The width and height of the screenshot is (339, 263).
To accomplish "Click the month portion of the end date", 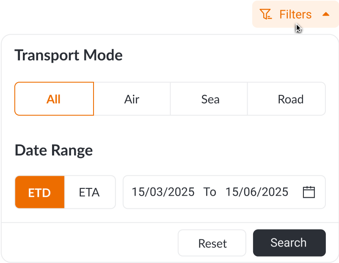I will click(x=248, y=192).
